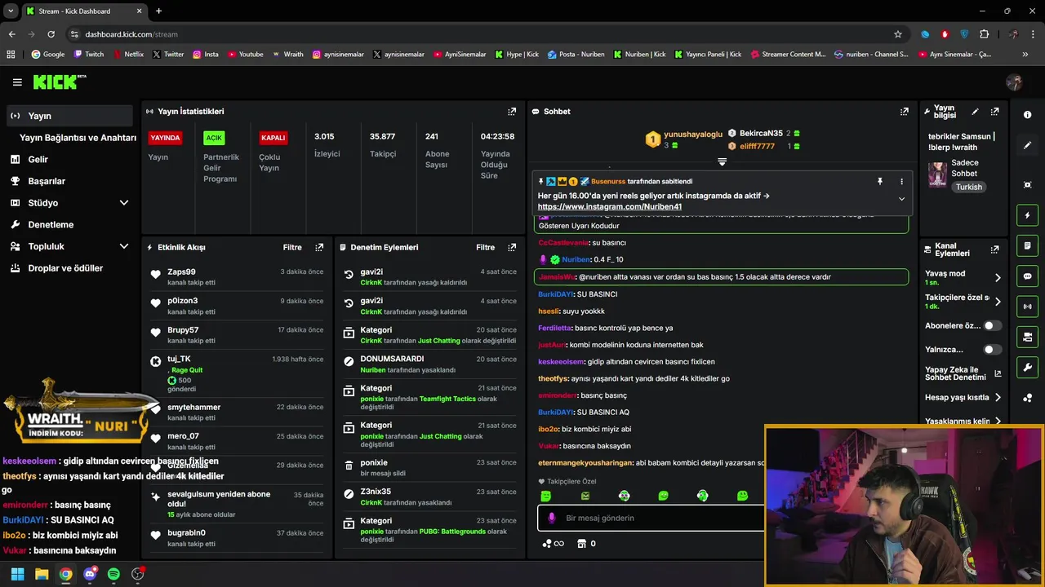Image resolution: width=1045 pixels, height=587 pixels.
Task: Toggle the Abonelere özel chat switch
Action: point(992,325)
